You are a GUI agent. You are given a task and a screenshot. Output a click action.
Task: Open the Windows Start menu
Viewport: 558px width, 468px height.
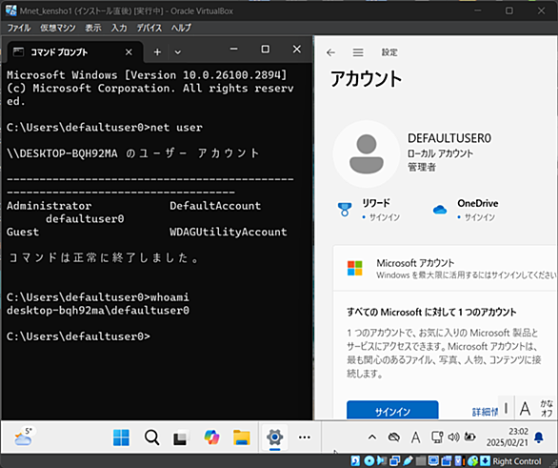(121, 437)
